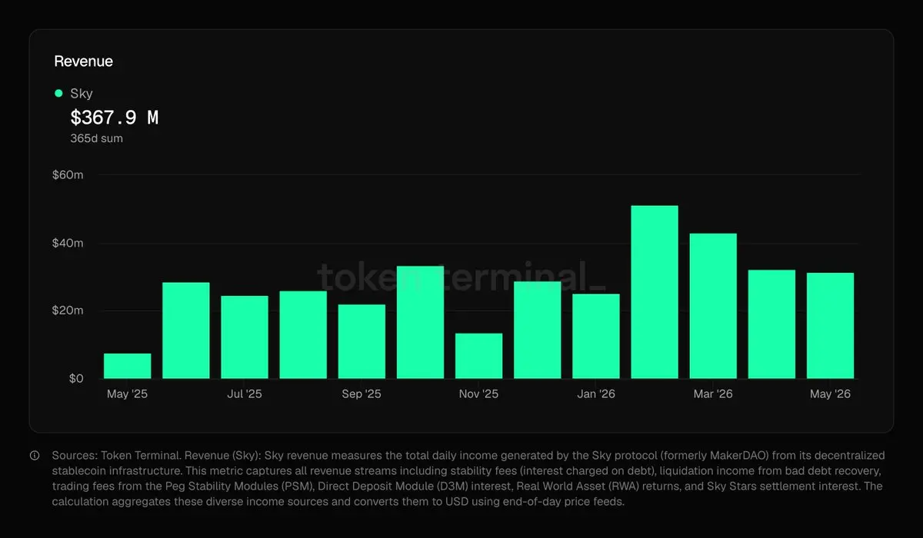Select the bar above May '26
Image resolution: width=923 pixels, height=538 pixels.
tap(830, 326)
